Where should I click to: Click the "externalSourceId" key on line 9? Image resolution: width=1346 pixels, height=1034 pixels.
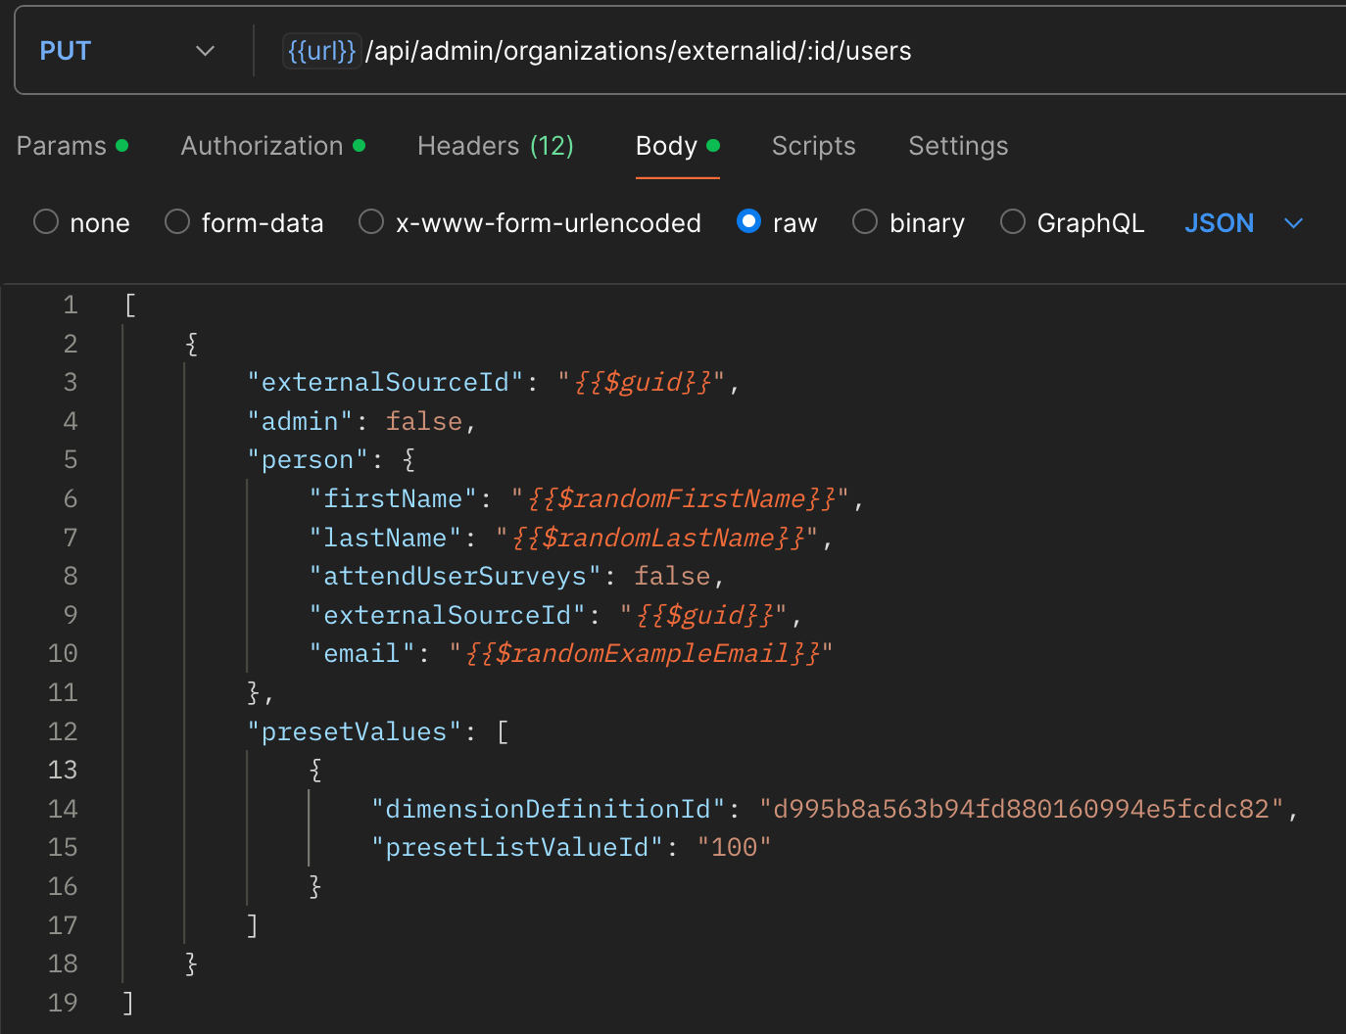(448, 615)
